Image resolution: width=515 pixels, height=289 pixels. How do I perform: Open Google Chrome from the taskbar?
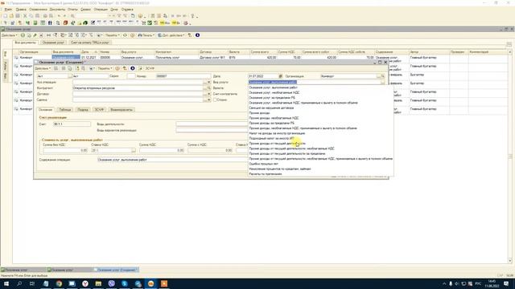click(59, 283)
